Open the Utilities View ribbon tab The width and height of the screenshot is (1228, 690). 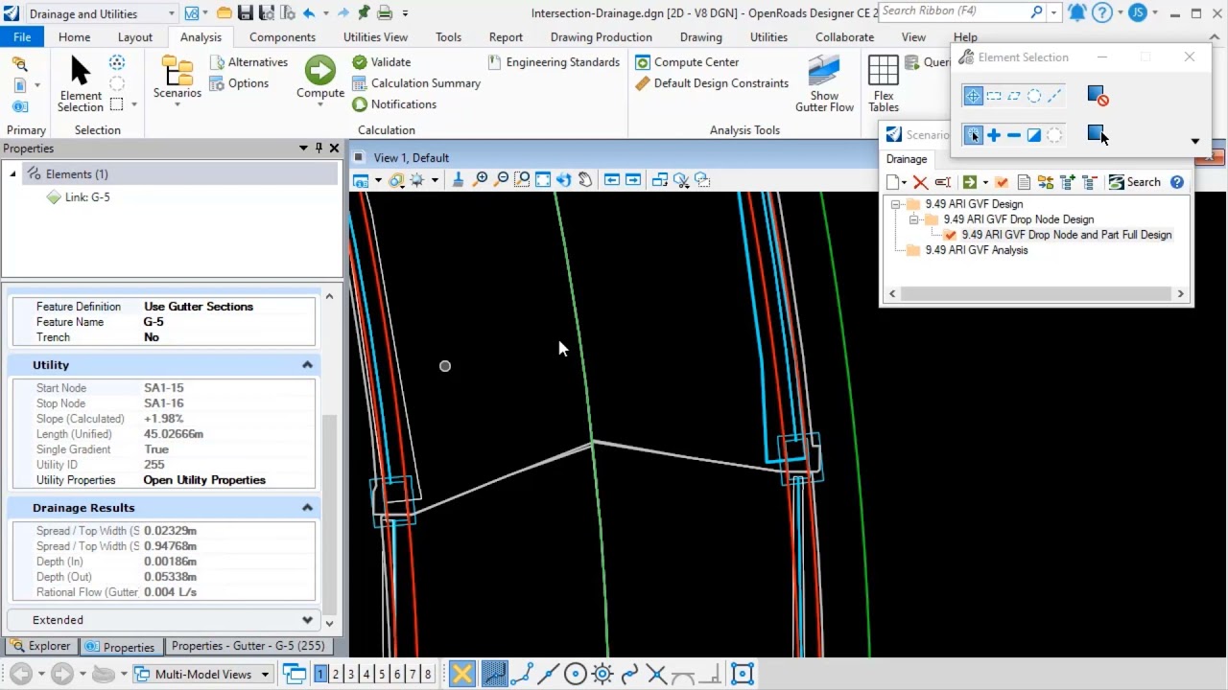(x=375, y=37)
